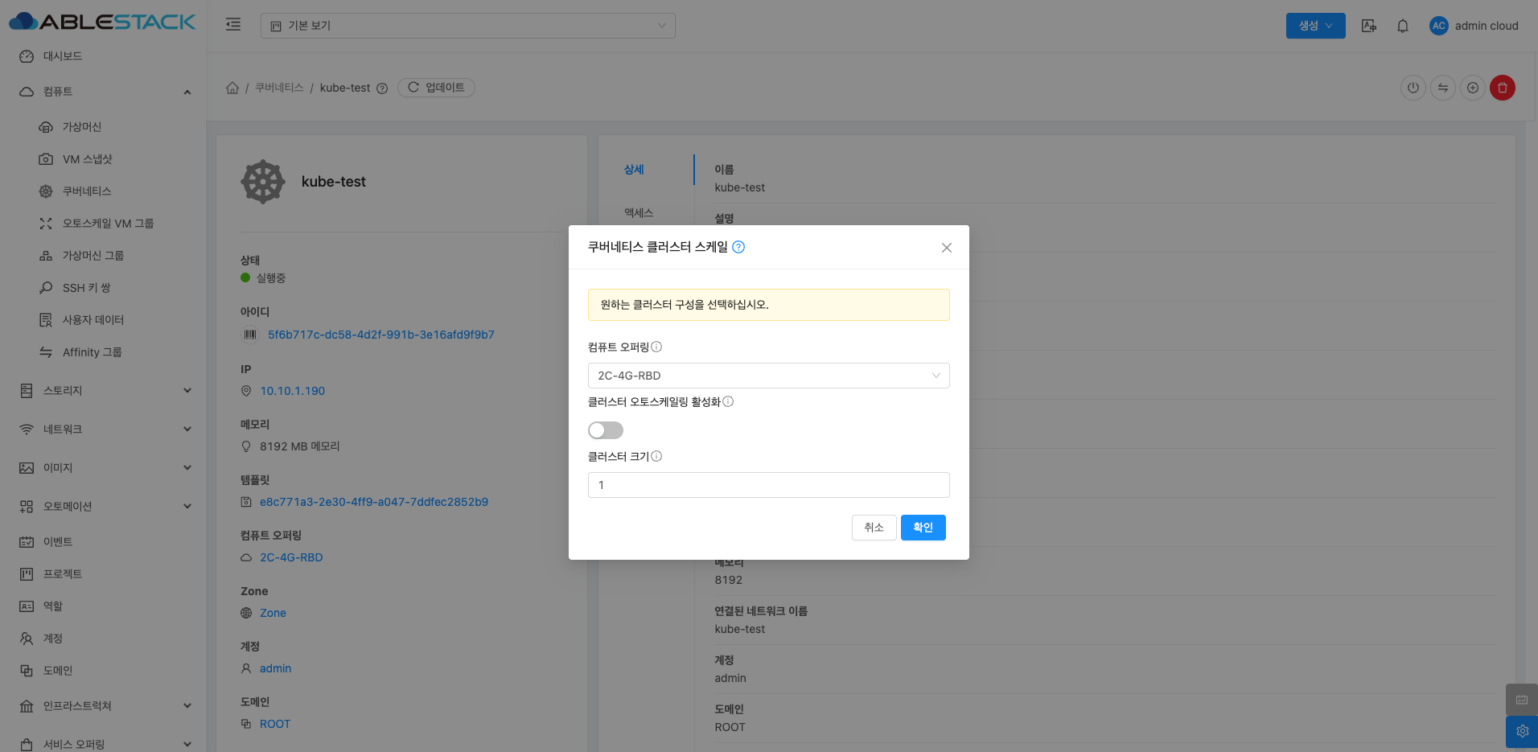This screenshot has width=1538, height=752.
Task: Click the home icon in the breadcrumb
Action: point(232,88)
